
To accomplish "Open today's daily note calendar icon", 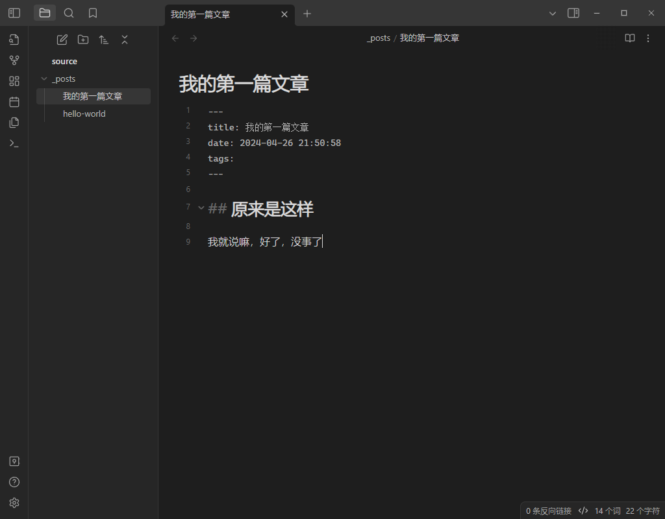I will (x=14, y=102).
